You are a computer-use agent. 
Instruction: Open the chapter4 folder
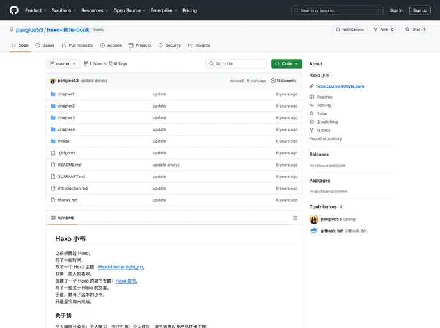[x=67, y=129]
